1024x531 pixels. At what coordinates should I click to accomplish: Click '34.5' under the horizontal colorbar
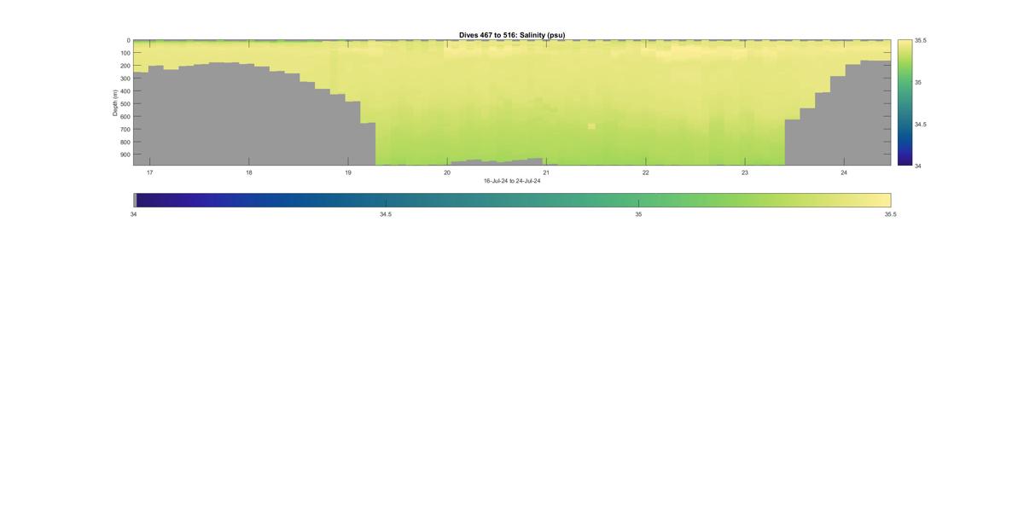click(x=386, y=214)
